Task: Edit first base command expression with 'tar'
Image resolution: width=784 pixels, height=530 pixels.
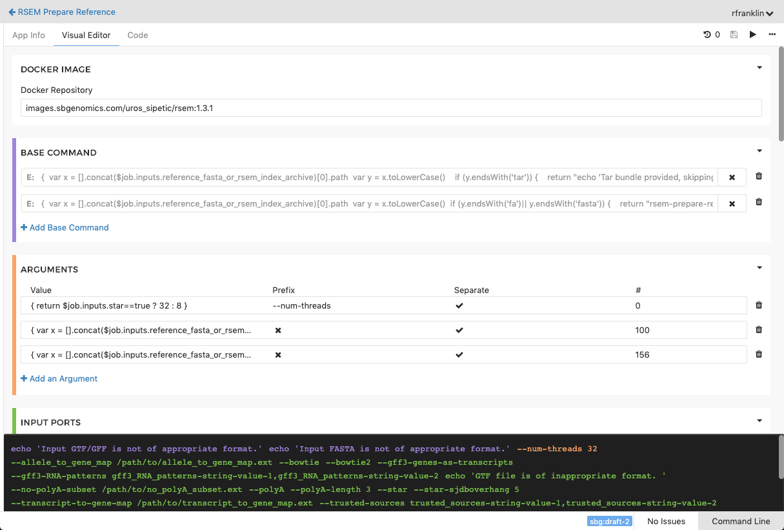Action: (x=370, y=177)
